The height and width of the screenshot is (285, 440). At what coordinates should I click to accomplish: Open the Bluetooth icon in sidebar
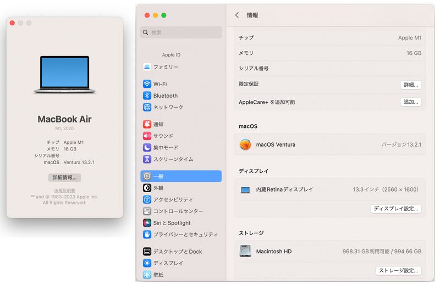[147, 96]
